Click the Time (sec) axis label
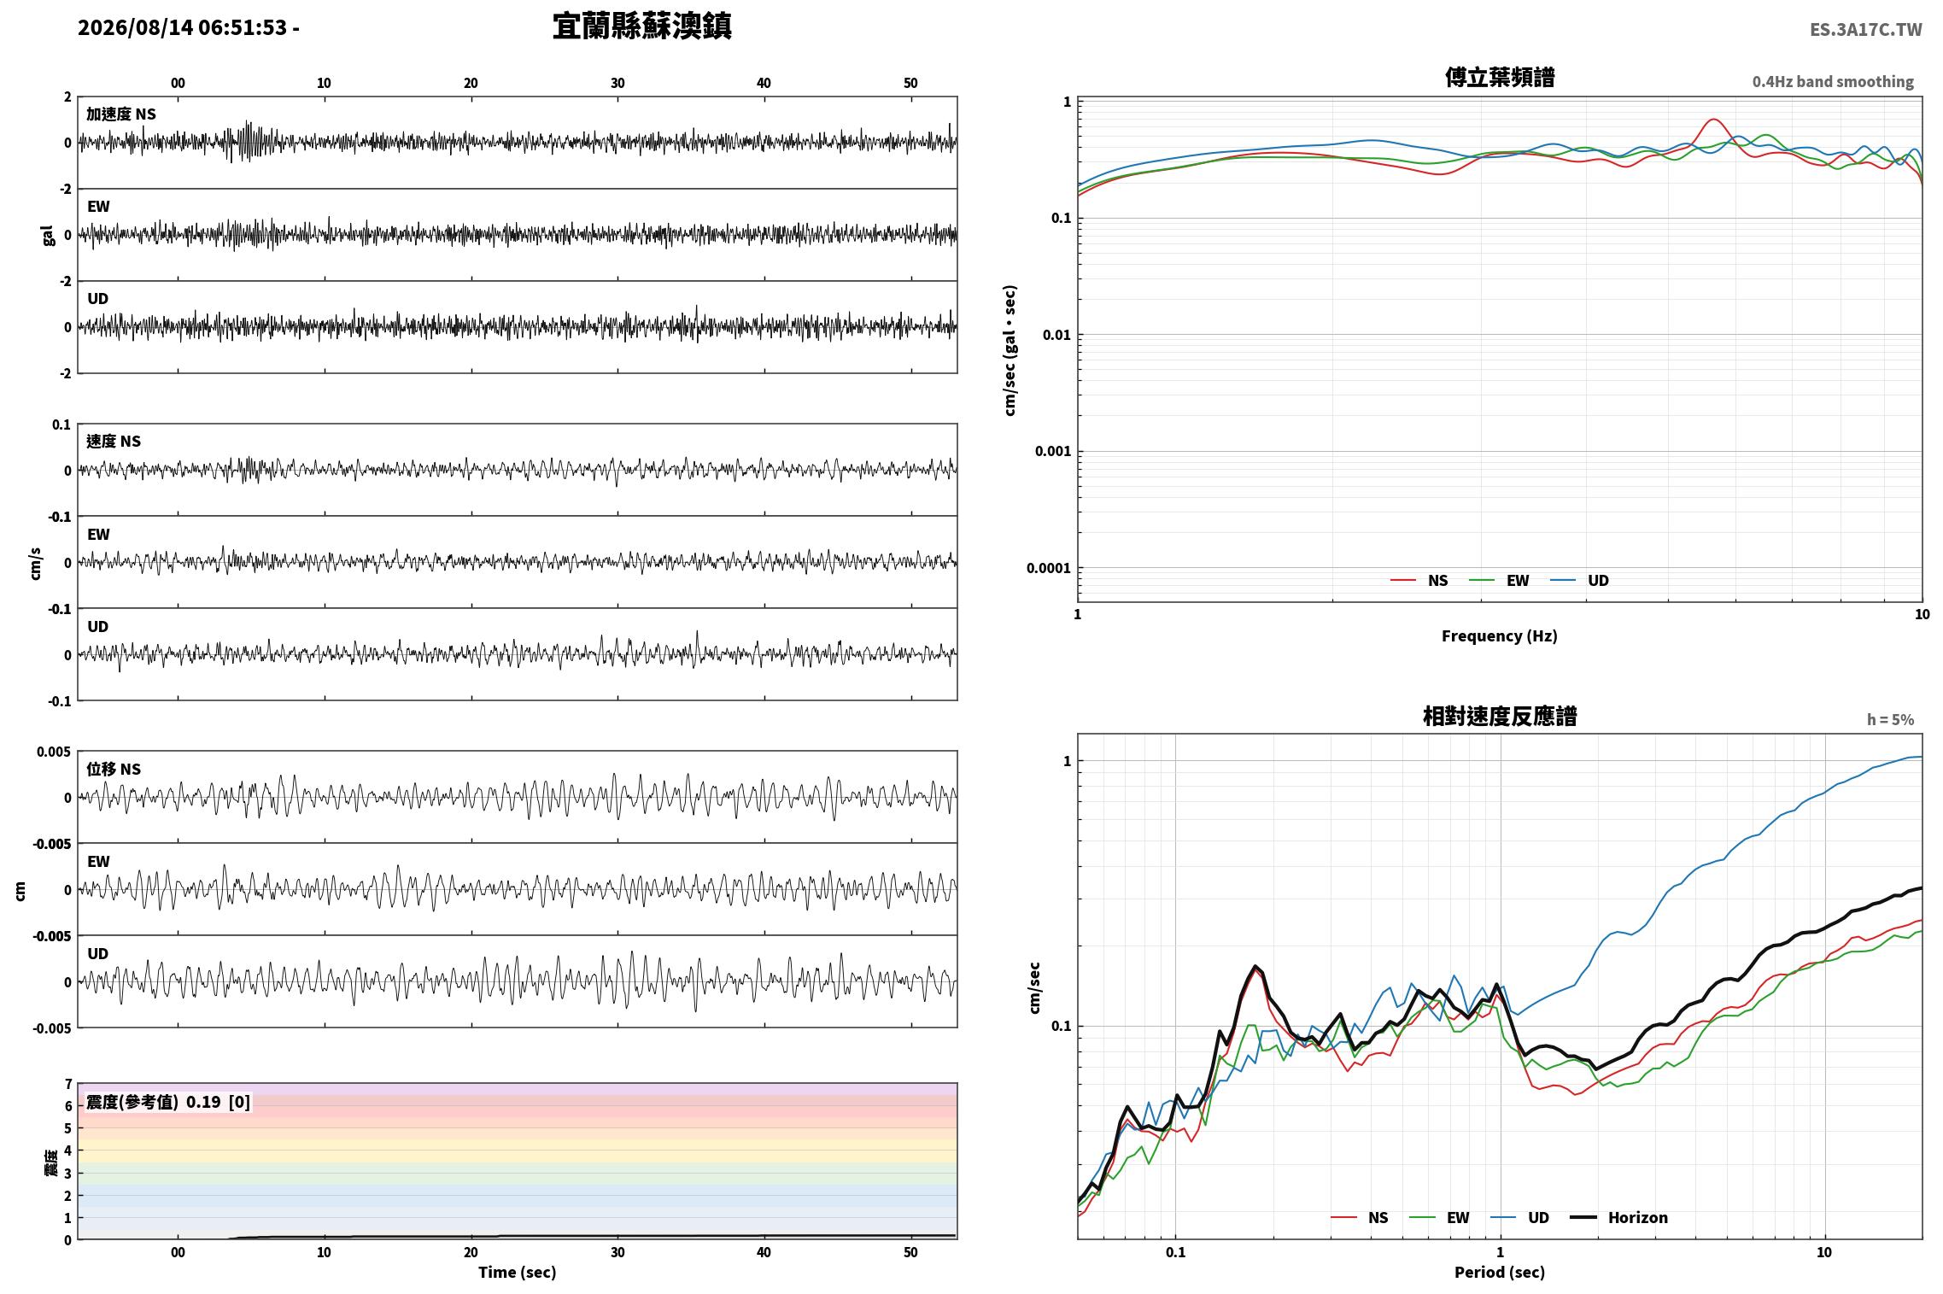Screen dimensions: 1943x1294 click(x=517, y=1272)
